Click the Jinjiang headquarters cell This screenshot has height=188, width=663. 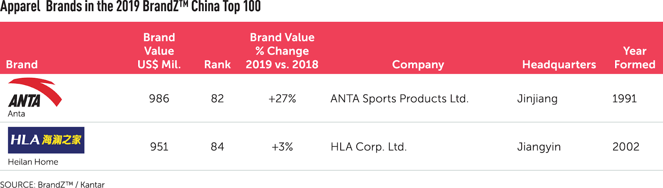tap(537, 99)
